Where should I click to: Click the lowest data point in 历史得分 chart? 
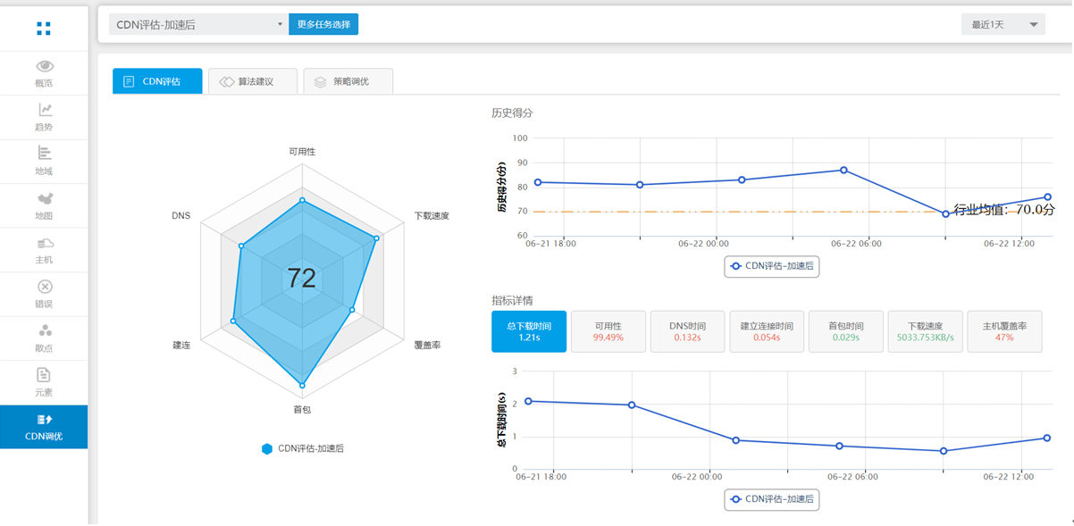point(945,214)
